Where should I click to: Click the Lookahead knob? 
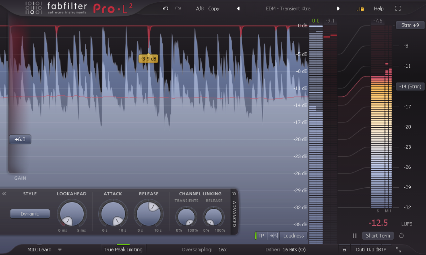coord(72,214)
